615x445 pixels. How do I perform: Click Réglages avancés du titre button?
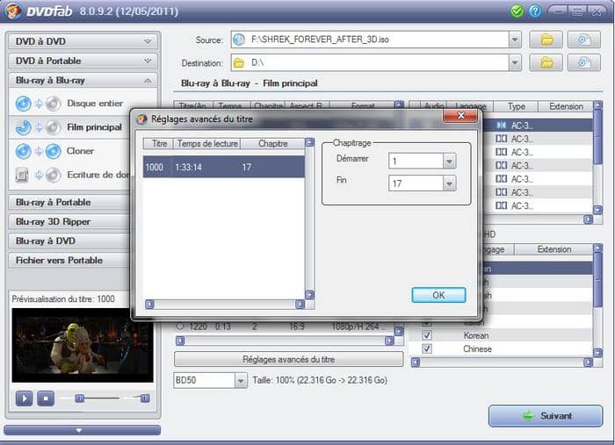[288, 359]
